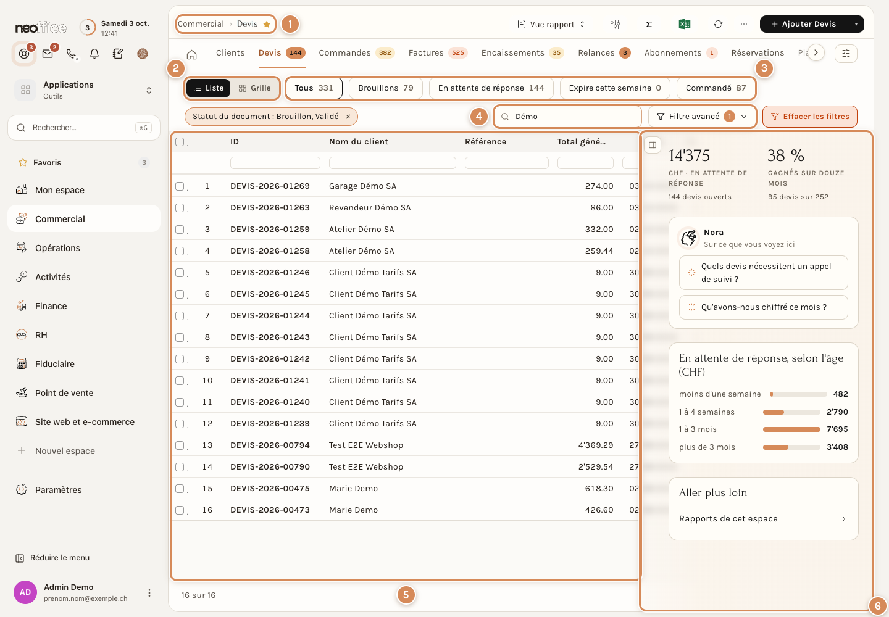Open the Vue rapport view selector
This screenshot has height=617, width=889.
pos(551,24)
